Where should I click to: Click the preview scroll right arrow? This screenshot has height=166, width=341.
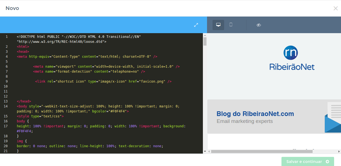coord(339,151)
